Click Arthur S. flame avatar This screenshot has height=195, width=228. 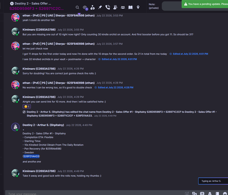point(16,127)
